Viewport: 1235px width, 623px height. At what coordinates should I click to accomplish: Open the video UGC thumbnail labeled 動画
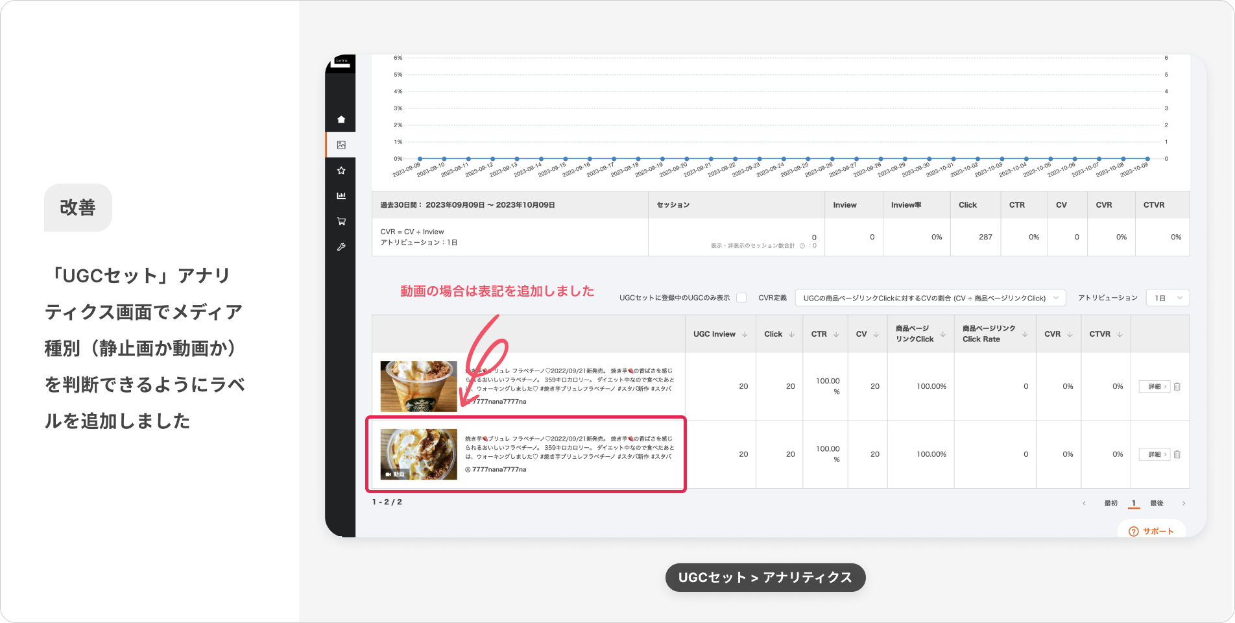(x=418, y=454)
